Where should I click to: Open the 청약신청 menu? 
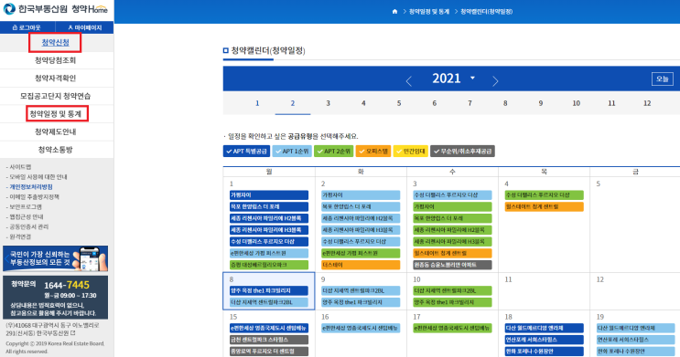(x=55, y=42)
